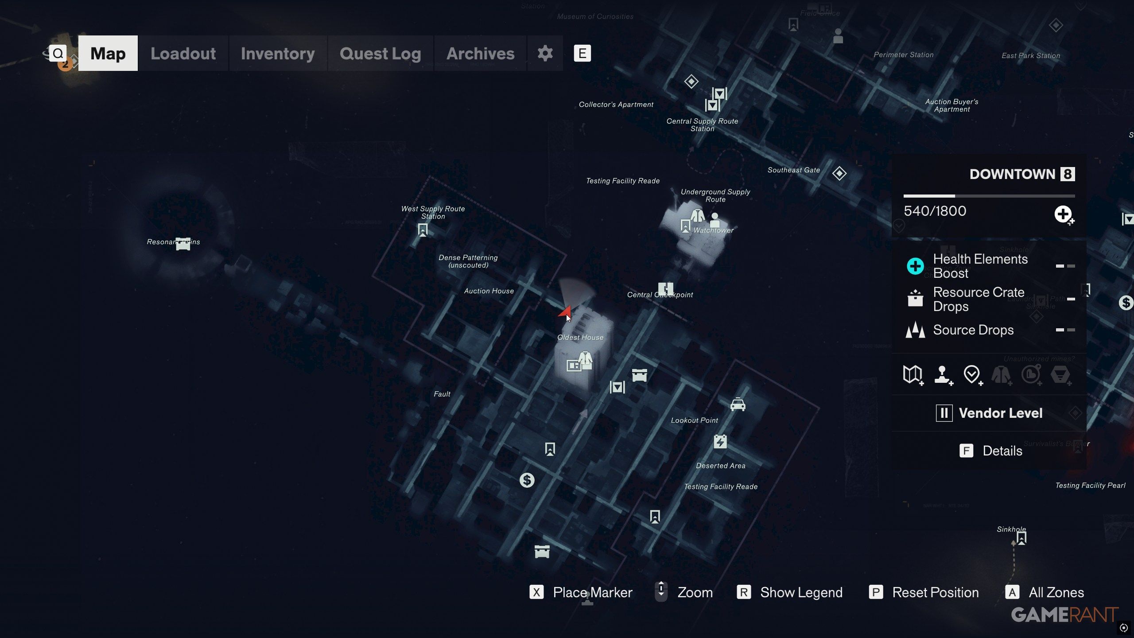1134x638 pixels.
Task: Select the Health Elements Boost icon
Action: pos(915,266)
